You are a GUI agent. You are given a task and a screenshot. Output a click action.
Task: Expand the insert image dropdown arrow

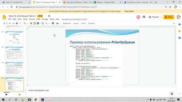pos(40,23)
